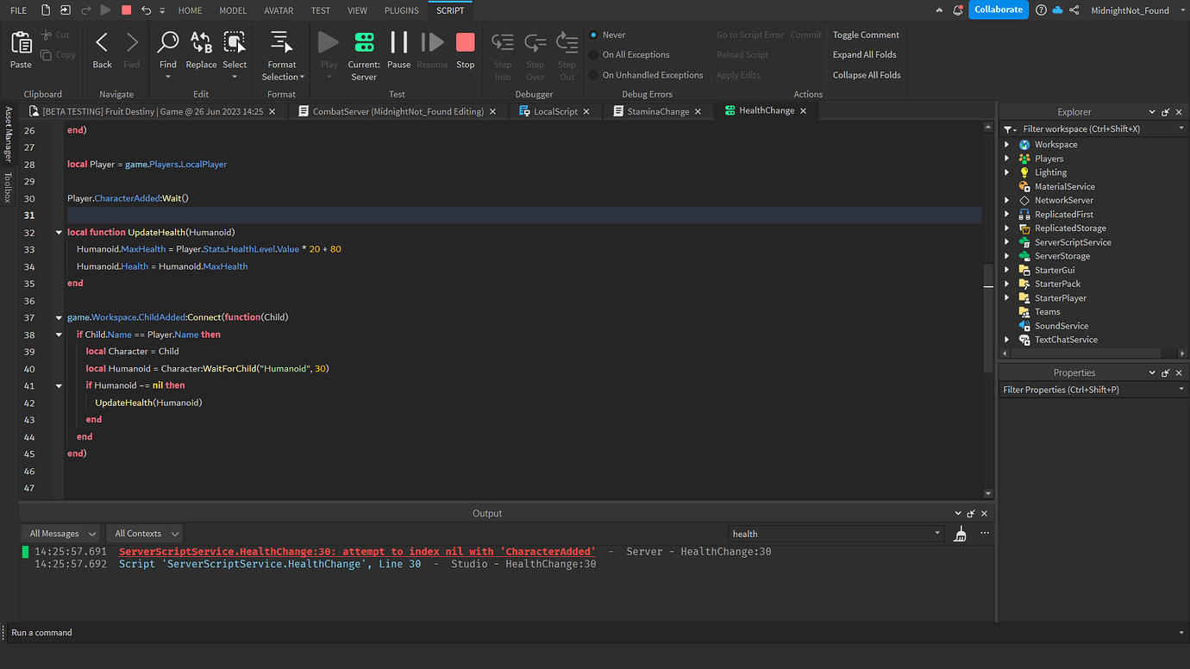Viewport: 1190px width, 669px height.
Task: Expand the Workspace tree item
Action: [x=1007, y=144]
